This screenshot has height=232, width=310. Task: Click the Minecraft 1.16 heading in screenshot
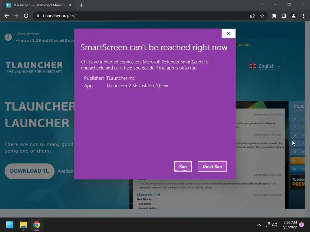pyautogui.click(x=148, y=195)
